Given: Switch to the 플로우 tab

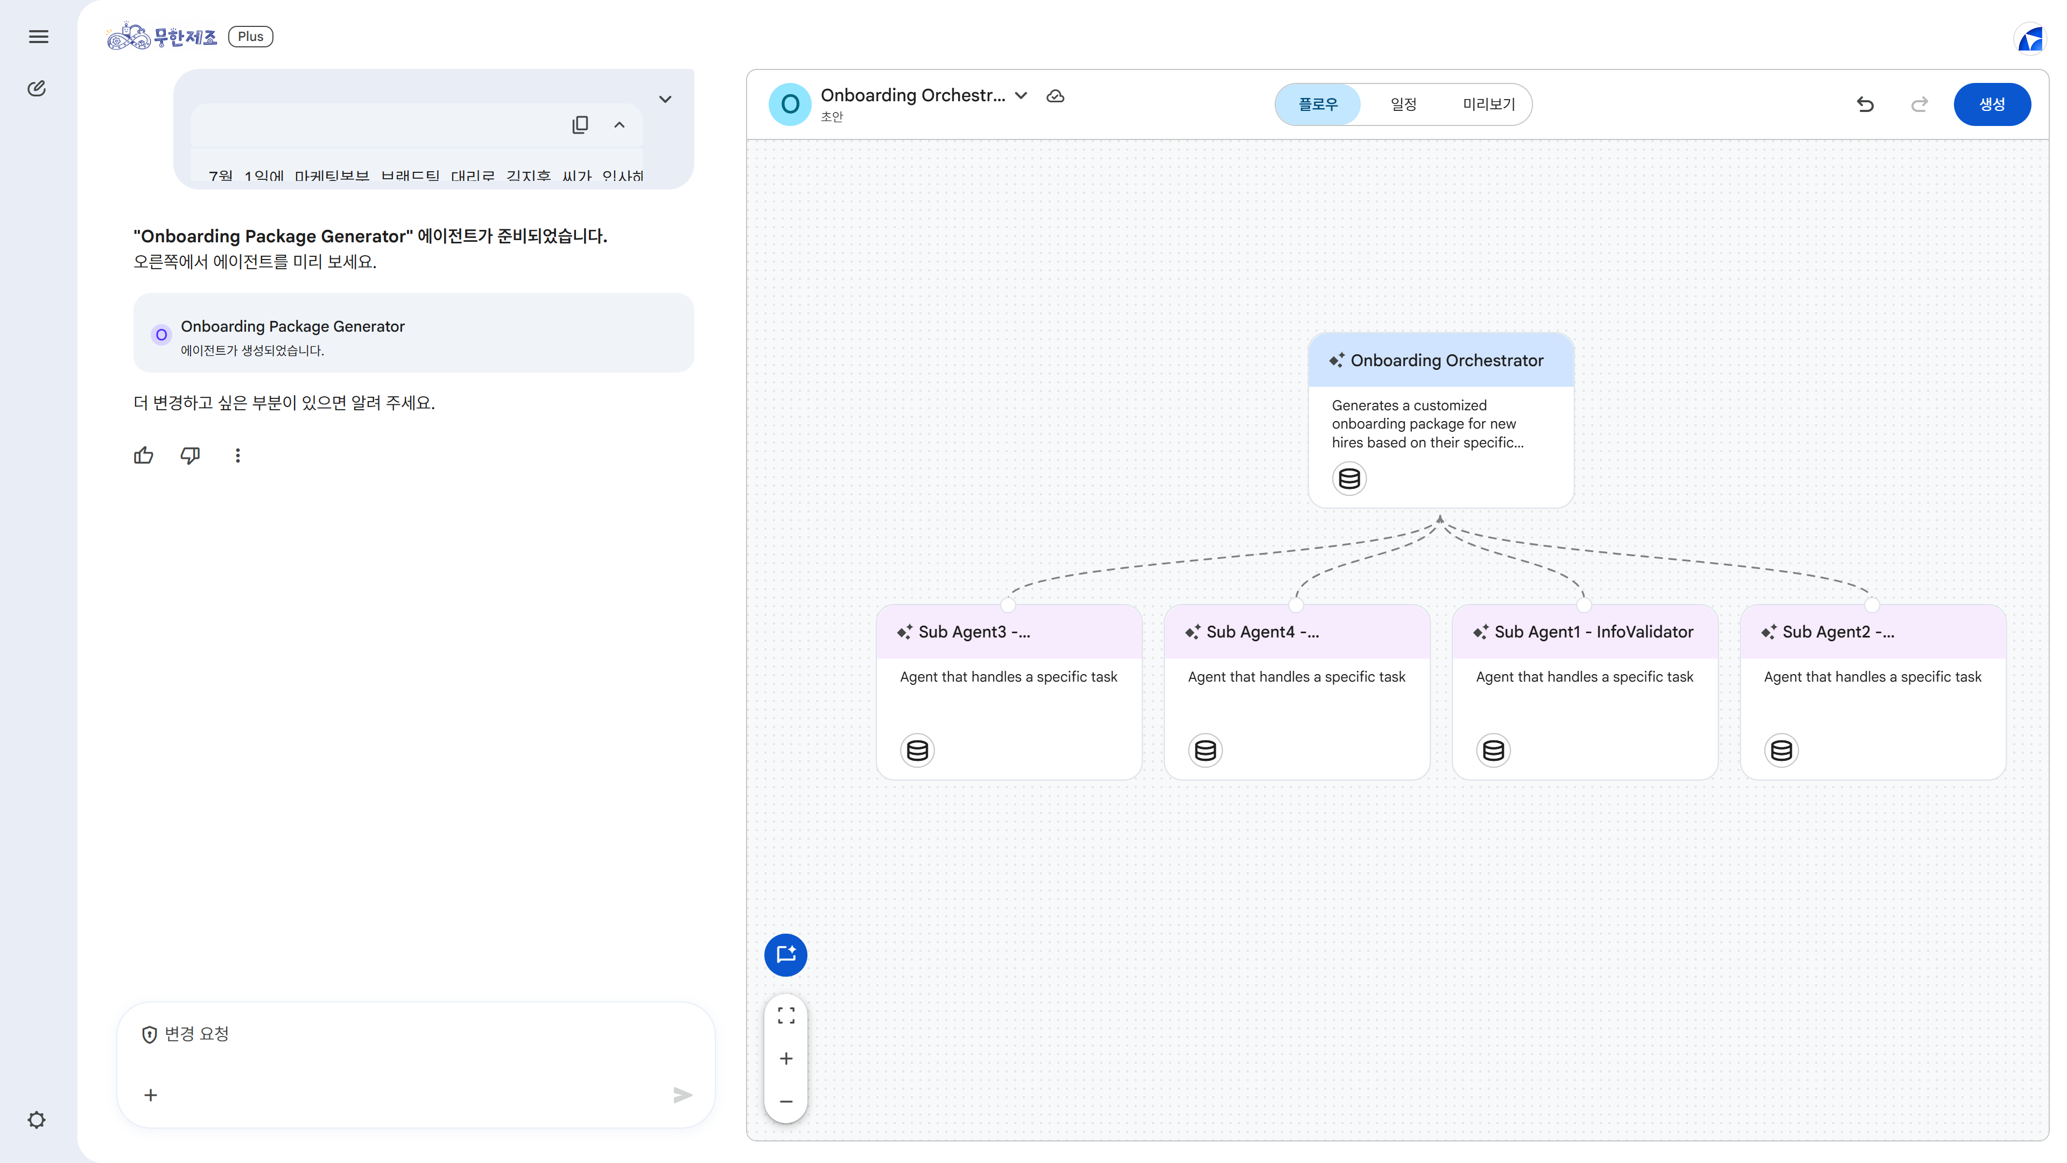Looking at the screenshot, I should tap(1318, 104).
